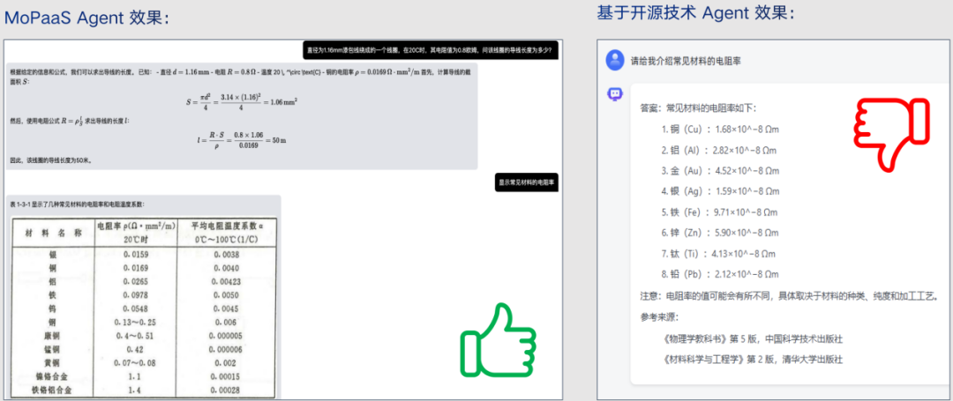Viewport: 953px width, 401px height.
Task: Click the resistivity range 0.13~0.25
Action: point(135,323)
